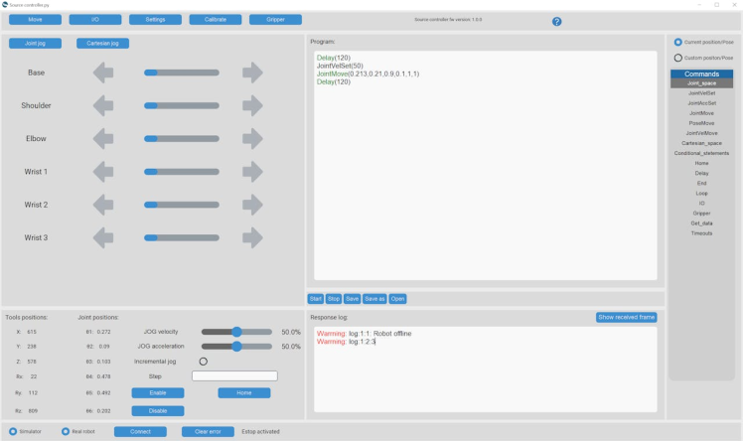The height and width of the screenshot is (441, 743).
Task: Select Custom position/Pose radio button
Action: (678, 58)
